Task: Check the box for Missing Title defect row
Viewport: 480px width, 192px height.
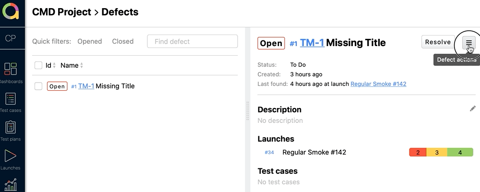Action: (38, 86)
